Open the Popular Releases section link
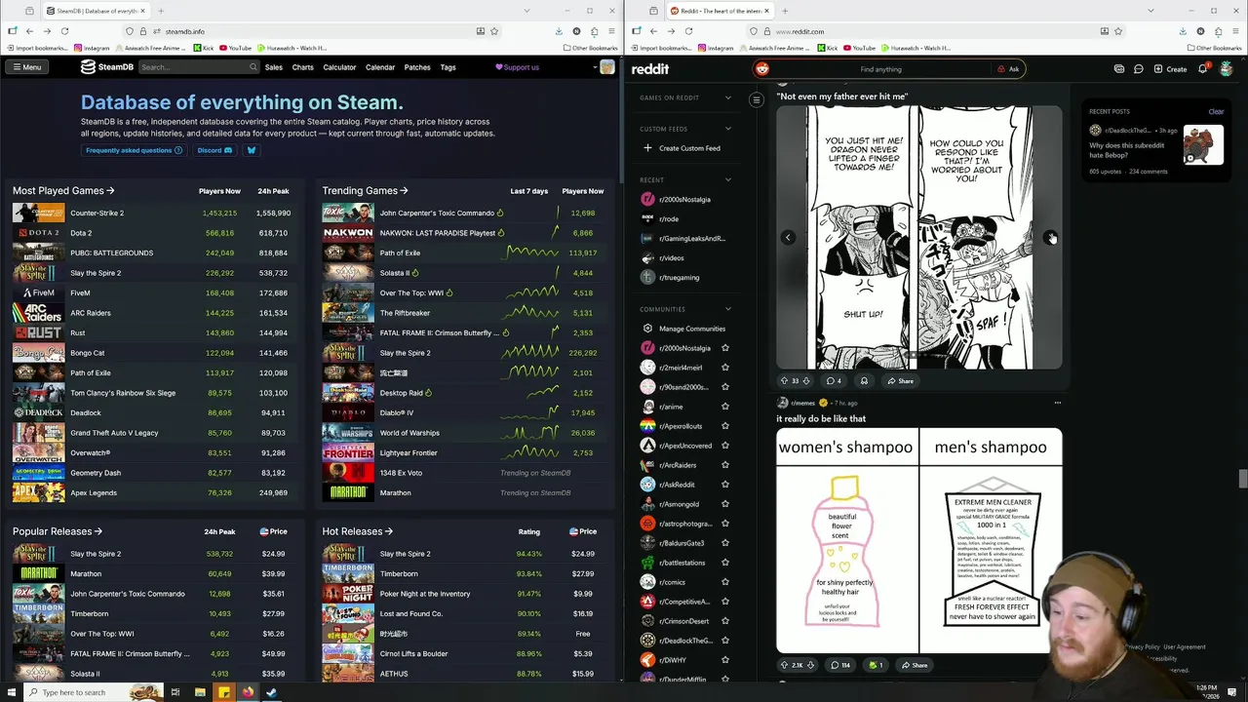The image size is (1248, 702). tap(58, 531)
